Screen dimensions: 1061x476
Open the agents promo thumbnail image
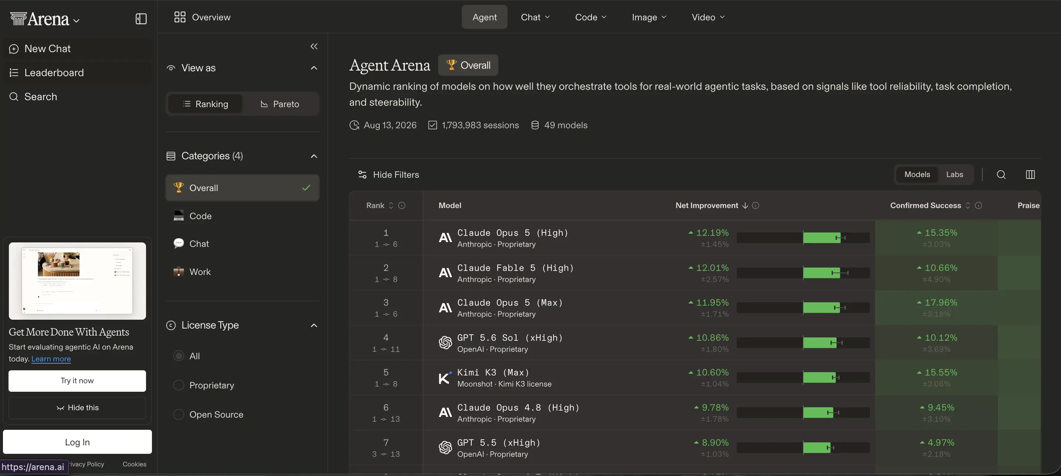[77, 281]
